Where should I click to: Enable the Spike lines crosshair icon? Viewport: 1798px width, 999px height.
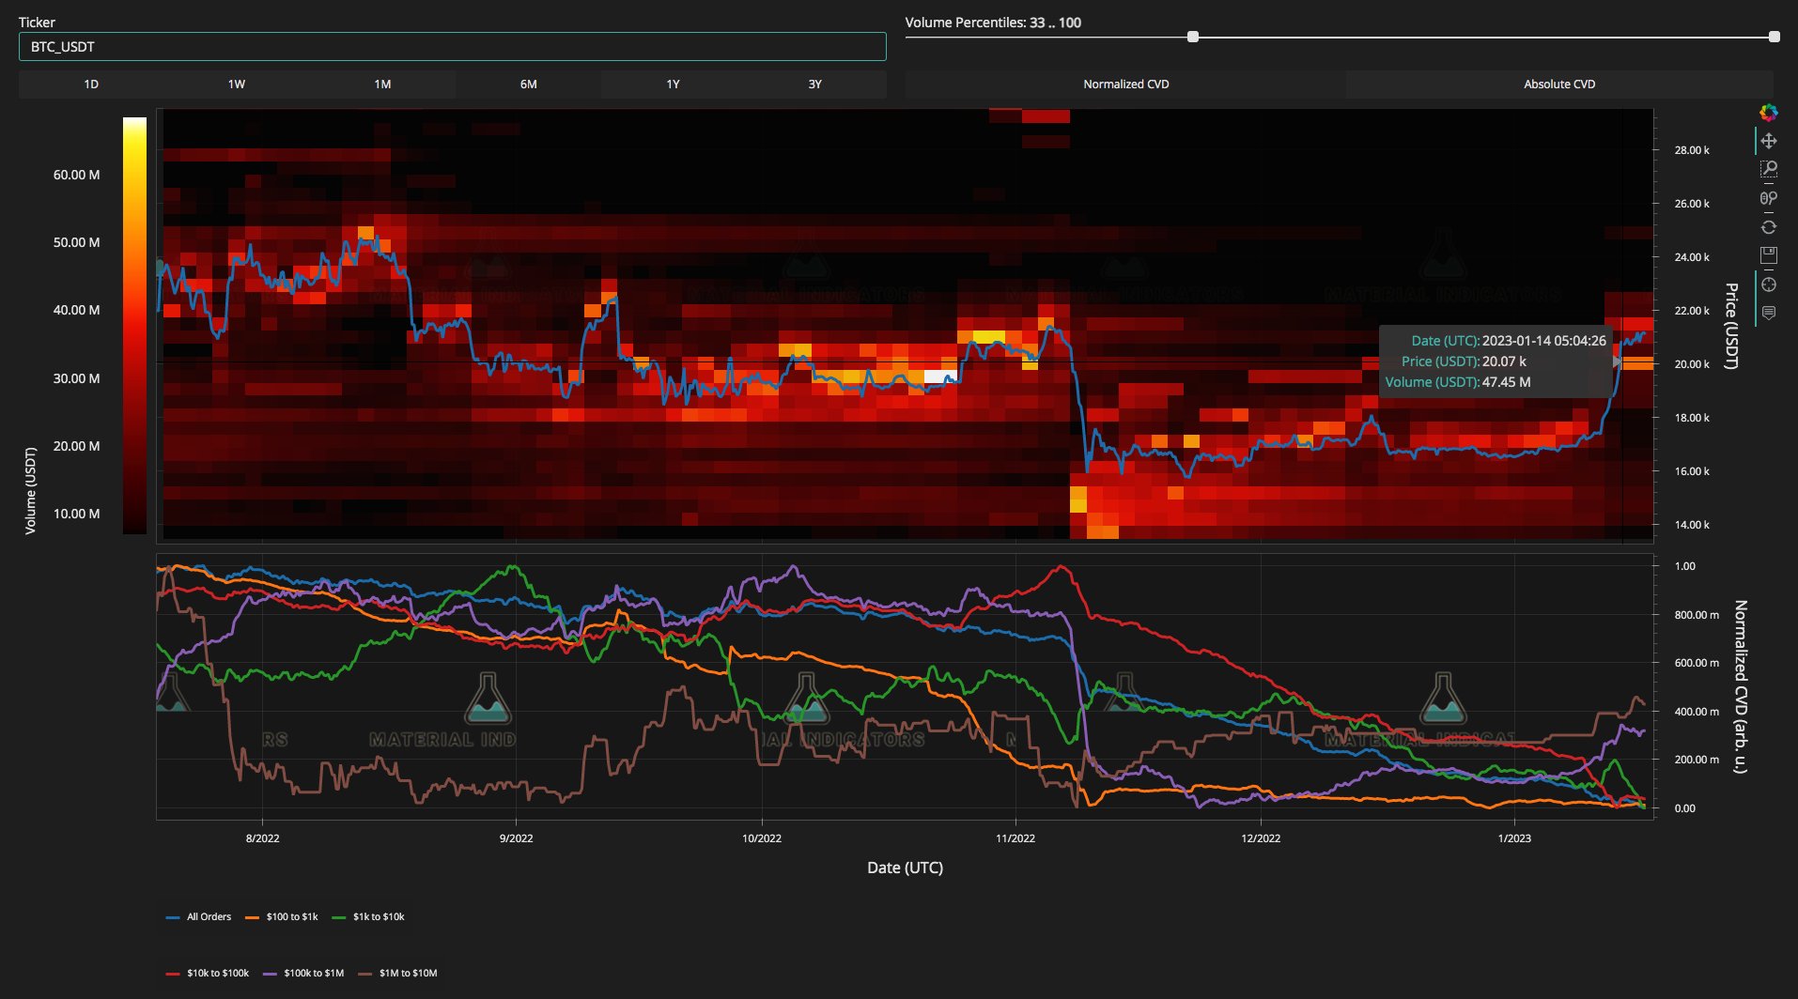[1770, 284]
